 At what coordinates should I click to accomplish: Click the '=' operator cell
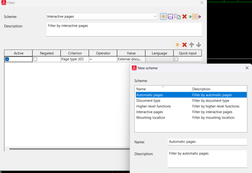tap(103, 59)
